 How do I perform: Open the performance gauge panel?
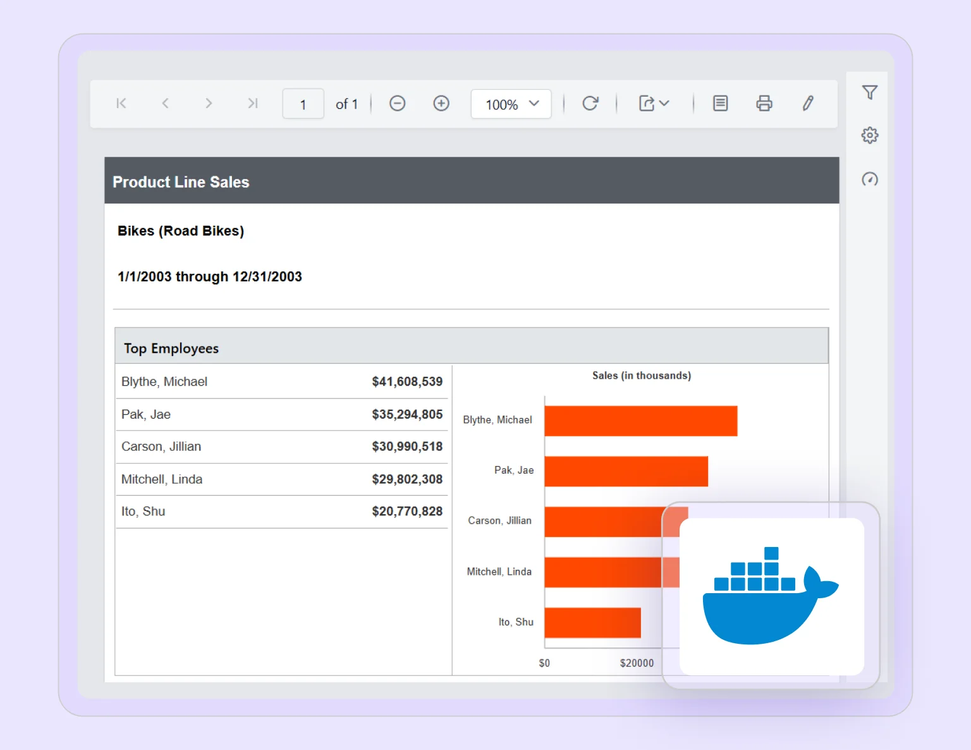[x=870, y=180]
